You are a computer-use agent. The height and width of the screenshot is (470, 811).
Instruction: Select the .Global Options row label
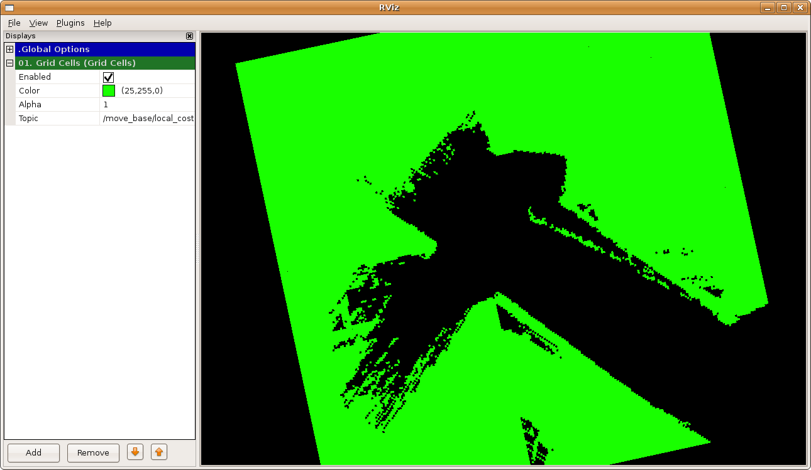coord(54,50)
